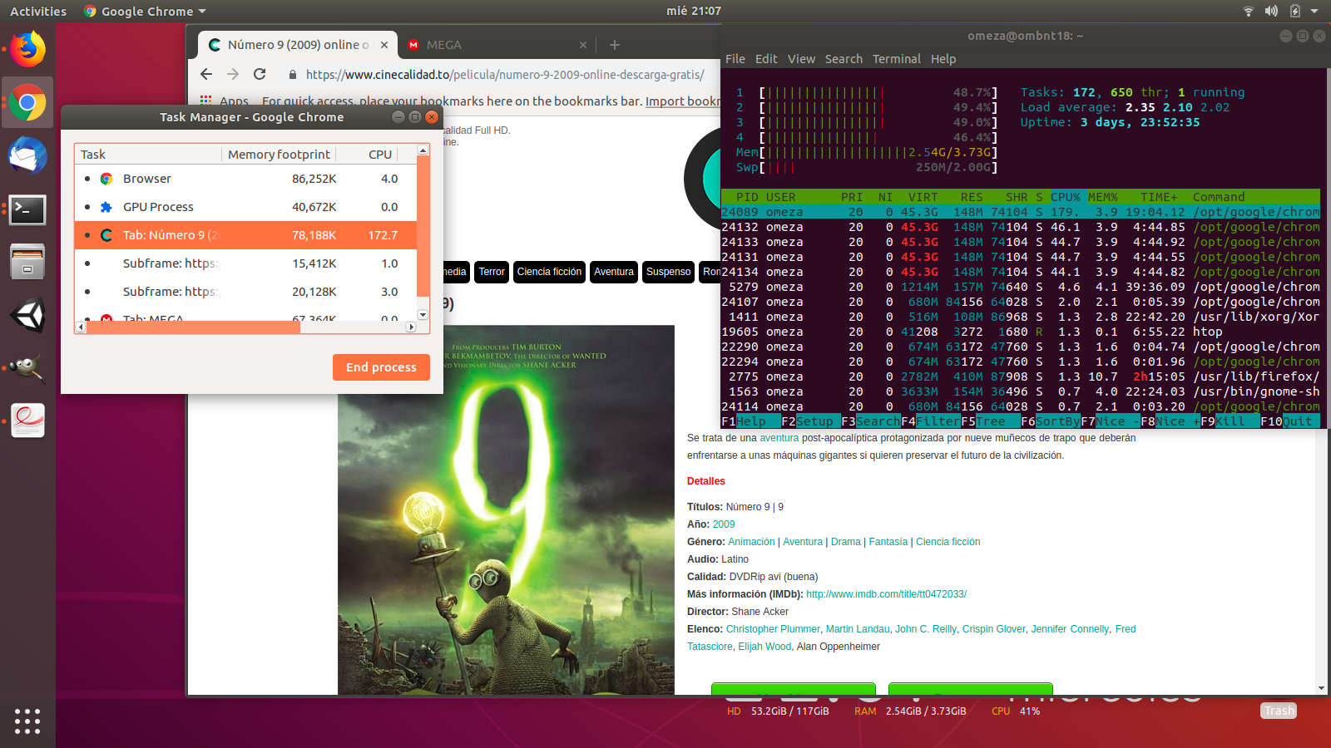Select the 20,128K Subframe row
1331x748 pixels.
coord(245,292)
